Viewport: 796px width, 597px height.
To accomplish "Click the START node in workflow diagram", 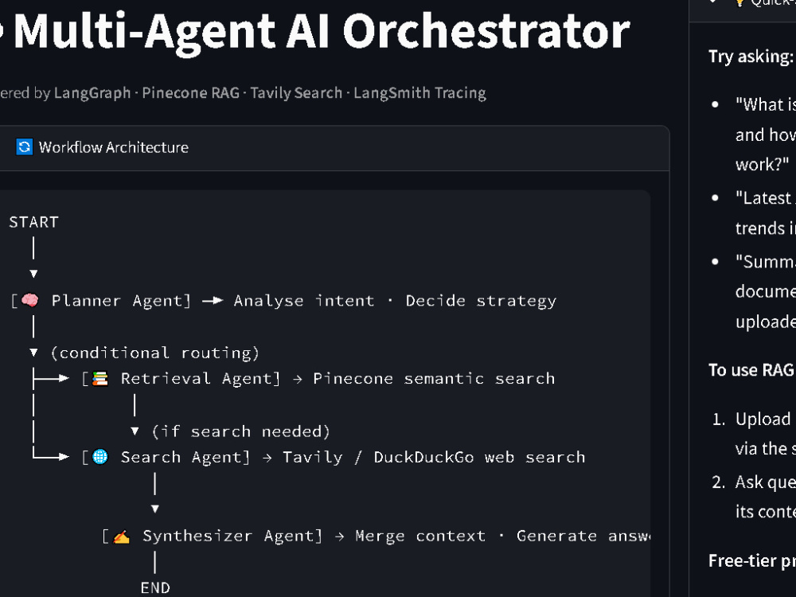I will (34, 222).
